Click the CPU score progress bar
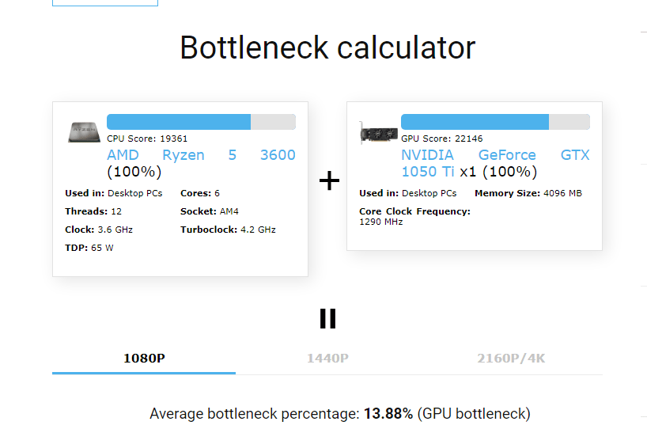The image size is (647, 429). click(x=201, y=122)
